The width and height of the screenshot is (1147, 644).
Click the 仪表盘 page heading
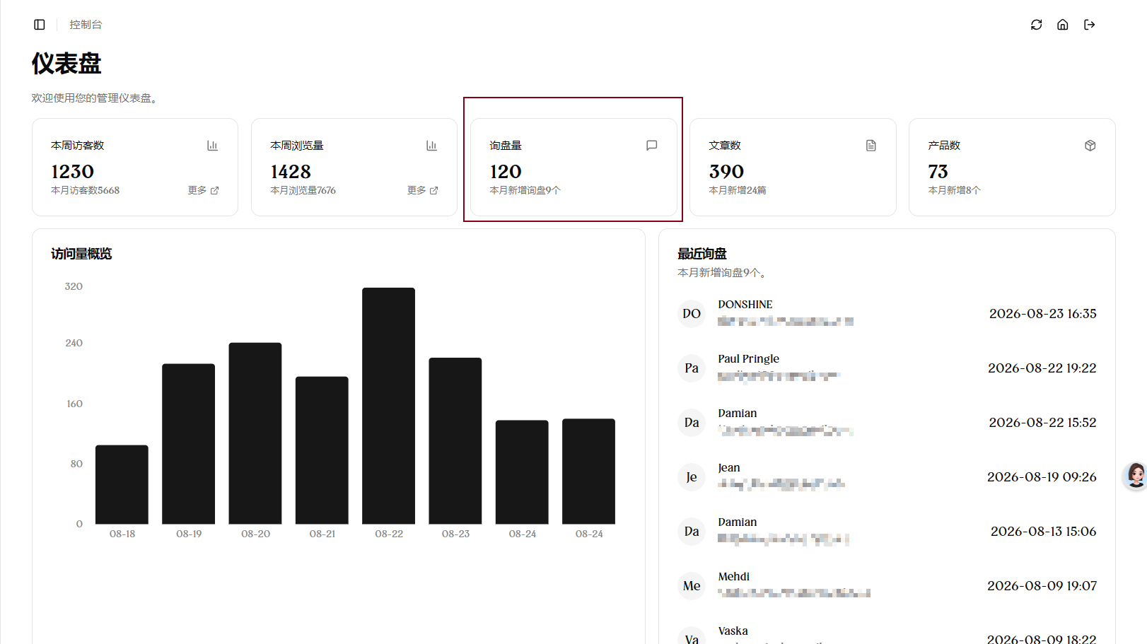tap(66, 64)
